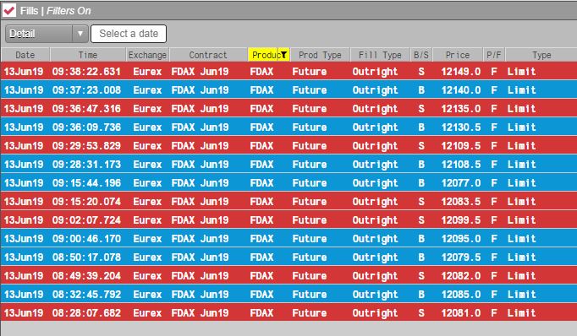Click date 13Jun19 in the 09:29:53.829 row
This screenshot has height=336, width=577.
[x=24, y=145]
